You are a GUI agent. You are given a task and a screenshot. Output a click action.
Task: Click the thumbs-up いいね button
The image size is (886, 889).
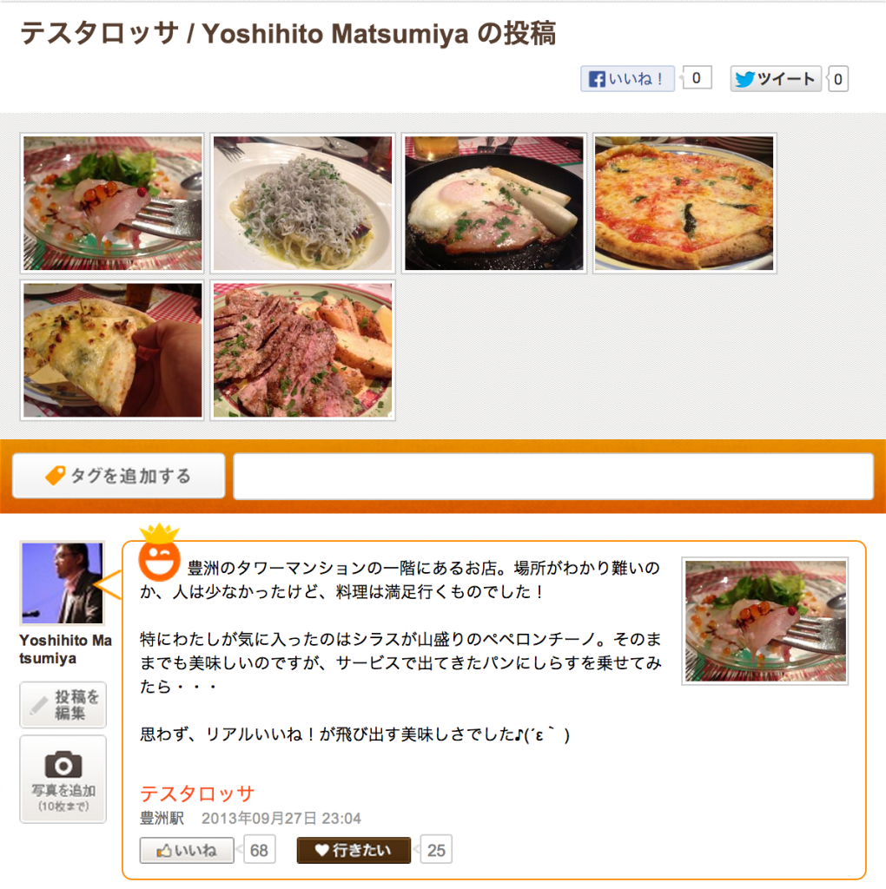[187, 850]
